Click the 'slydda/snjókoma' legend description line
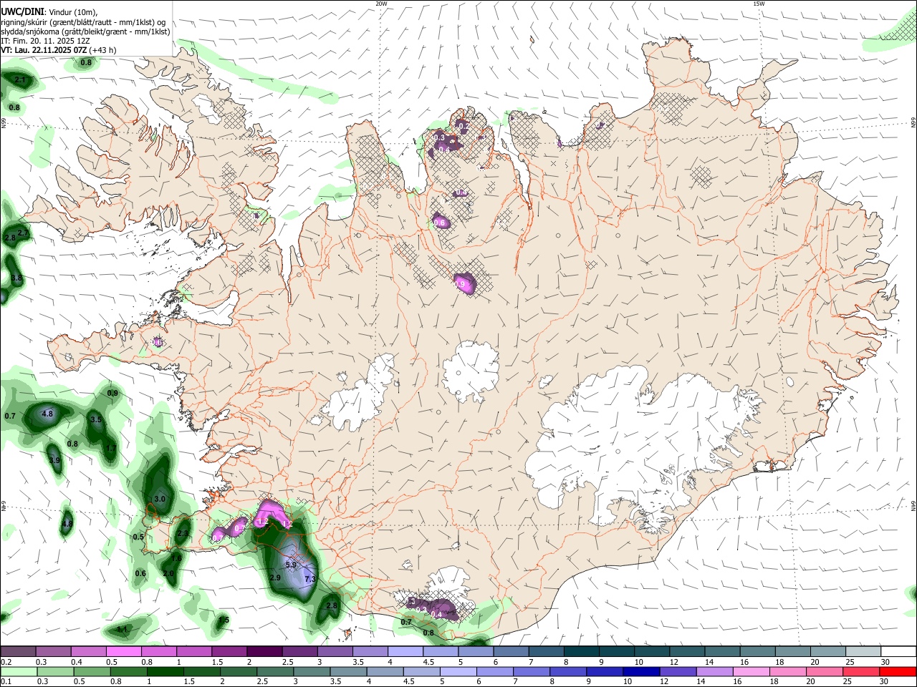The height and width of the screenshot is (687, 917). click(85, 32)
